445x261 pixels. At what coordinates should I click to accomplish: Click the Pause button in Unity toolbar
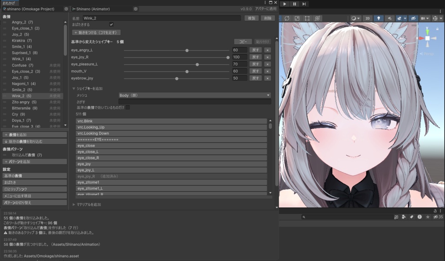294,4
